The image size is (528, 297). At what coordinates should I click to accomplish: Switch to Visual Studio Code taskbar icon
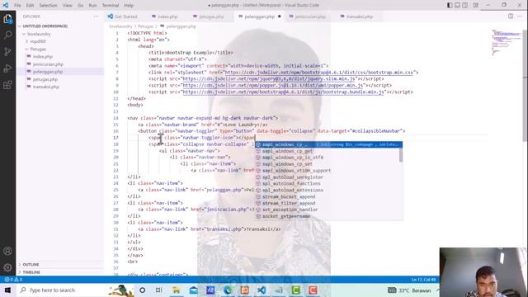pos(262,290)
